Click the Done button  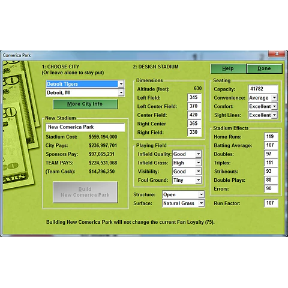[x=264, y=68]
